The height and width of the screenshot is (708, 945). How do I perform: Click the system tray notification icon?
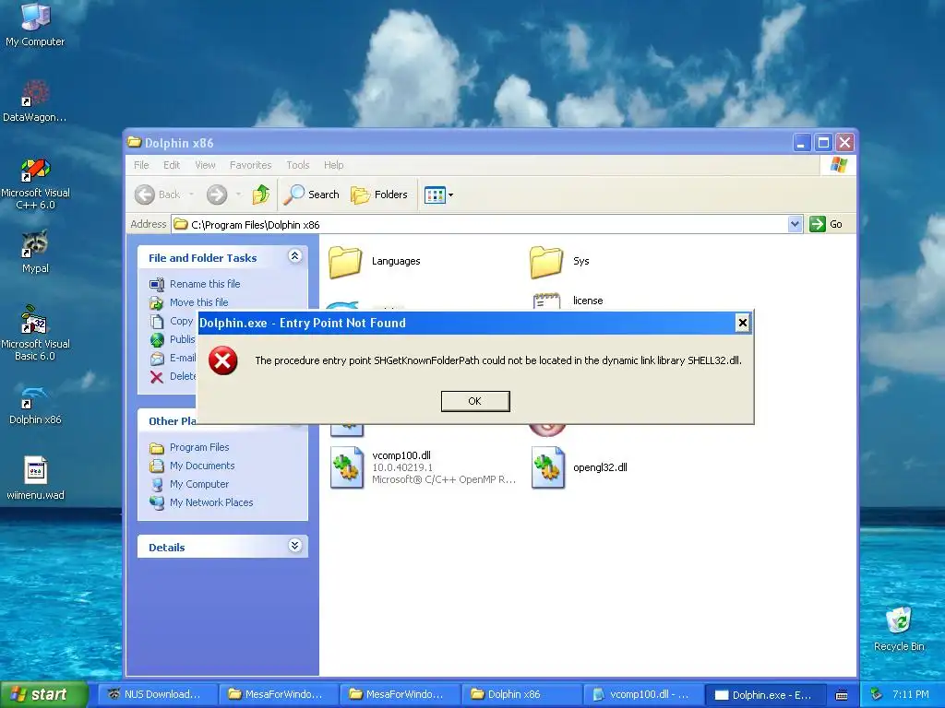[x=877, y=694]
